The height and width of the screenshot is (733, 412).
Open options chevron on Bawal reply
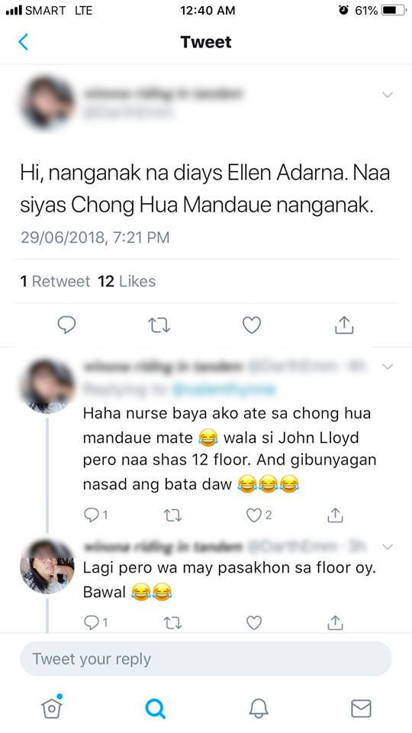(388, 547)
